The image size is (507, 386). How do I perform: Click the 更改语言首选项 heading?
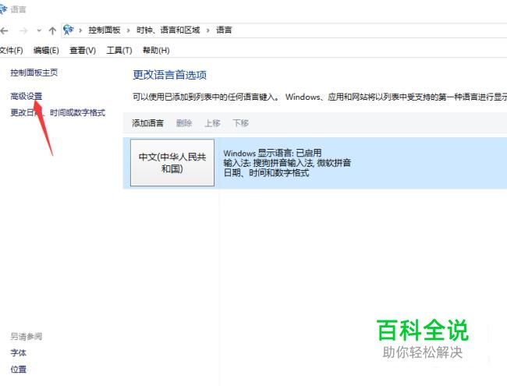(169, 75)
